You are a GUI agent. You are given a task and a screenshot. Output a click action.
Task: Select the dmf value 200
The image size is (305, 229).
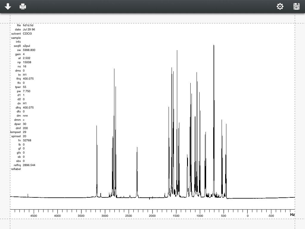pyautogui.click(x=25, y=128)
